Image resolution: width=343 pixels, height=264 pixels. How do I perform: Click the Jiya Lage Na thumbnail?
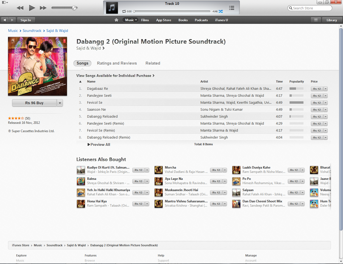pyautogui.click(x=159, y=181)
